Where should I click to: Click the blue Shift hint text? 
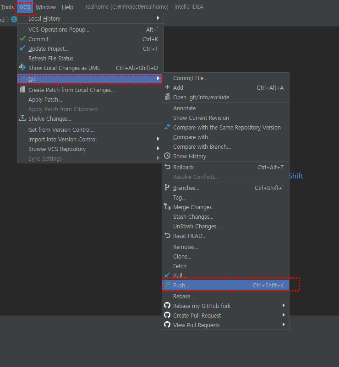point(296,176)
